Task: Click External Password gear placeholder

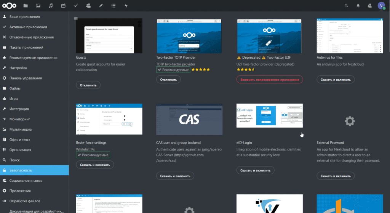Action: point(350,121)
